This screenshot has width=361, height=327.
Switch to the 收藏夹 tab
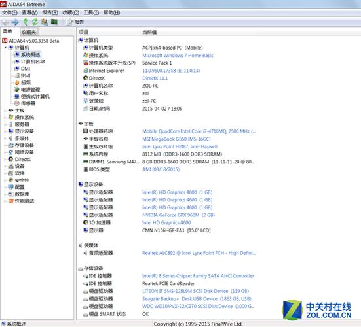pos(29,32)
